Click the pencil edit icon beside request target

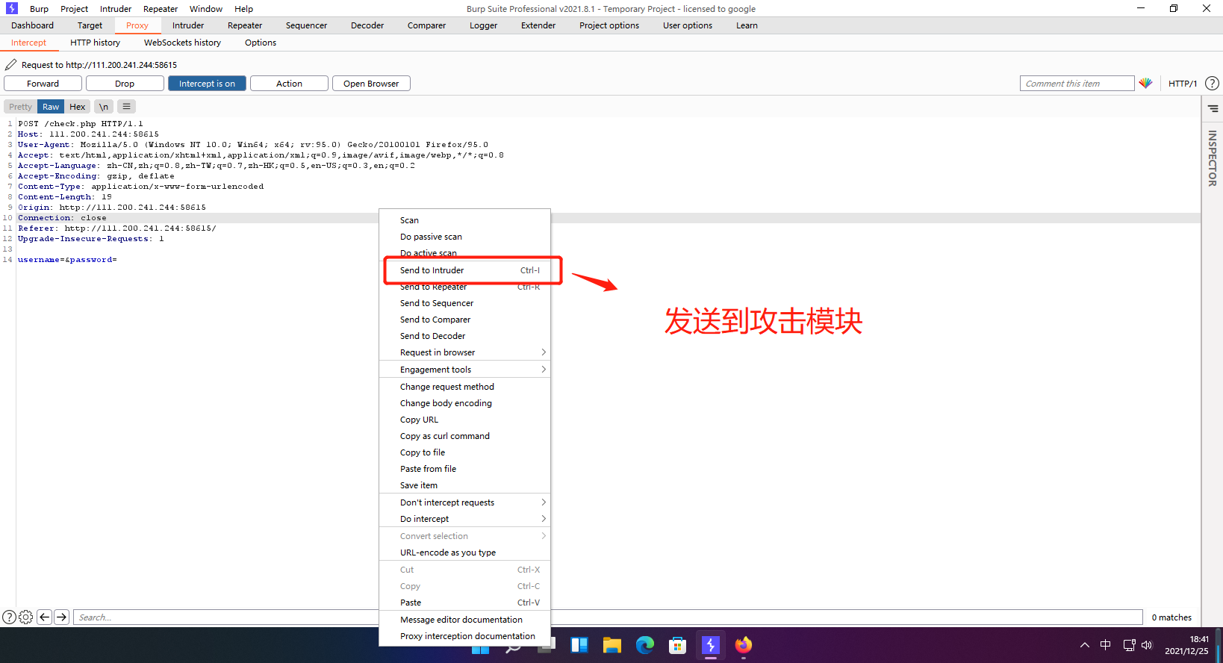click(10, 65)
